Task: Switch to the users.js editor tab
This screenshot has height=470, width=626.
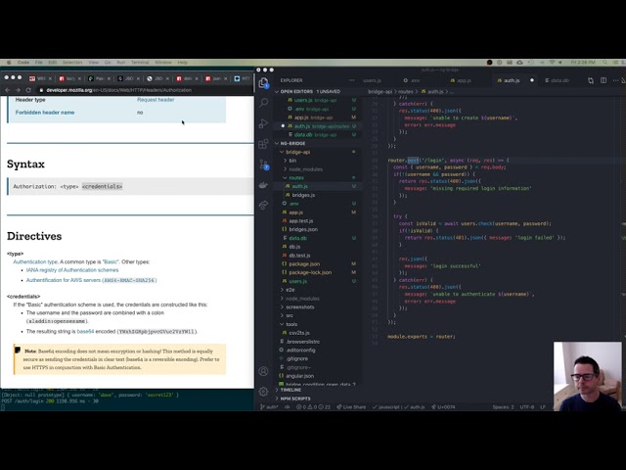Action: [x=372, y=80]
